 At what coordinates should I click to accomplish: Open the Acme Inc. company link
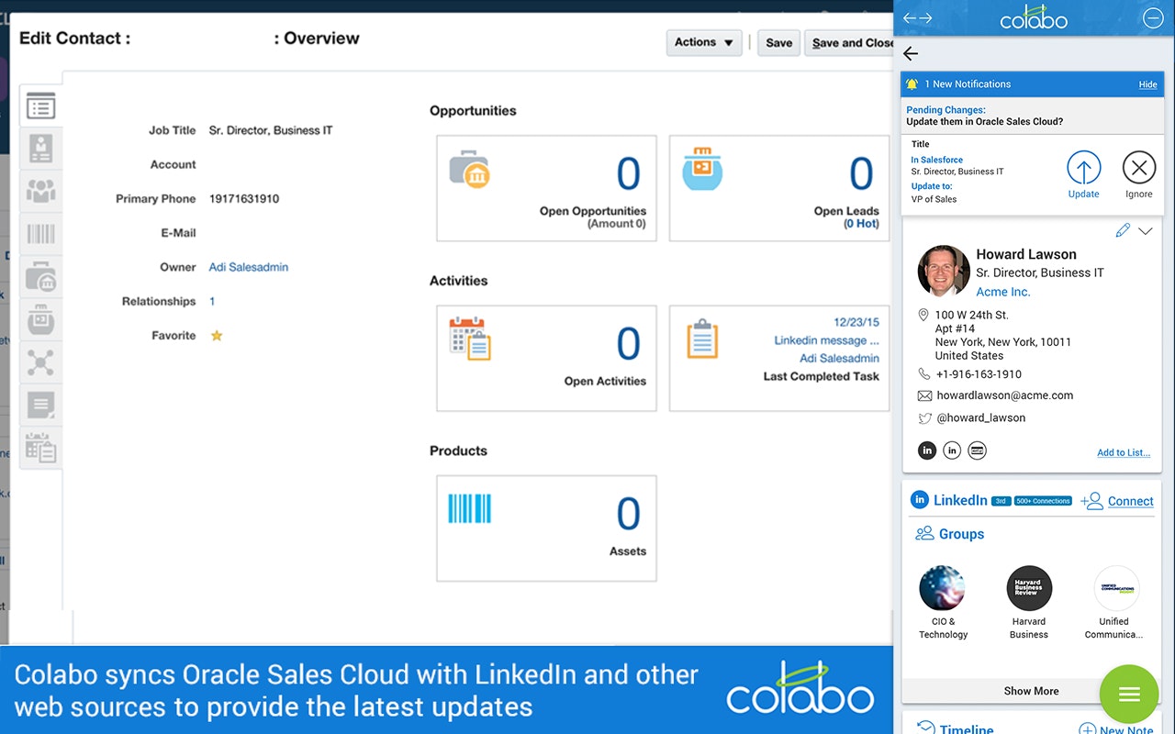pos(1003,292)
